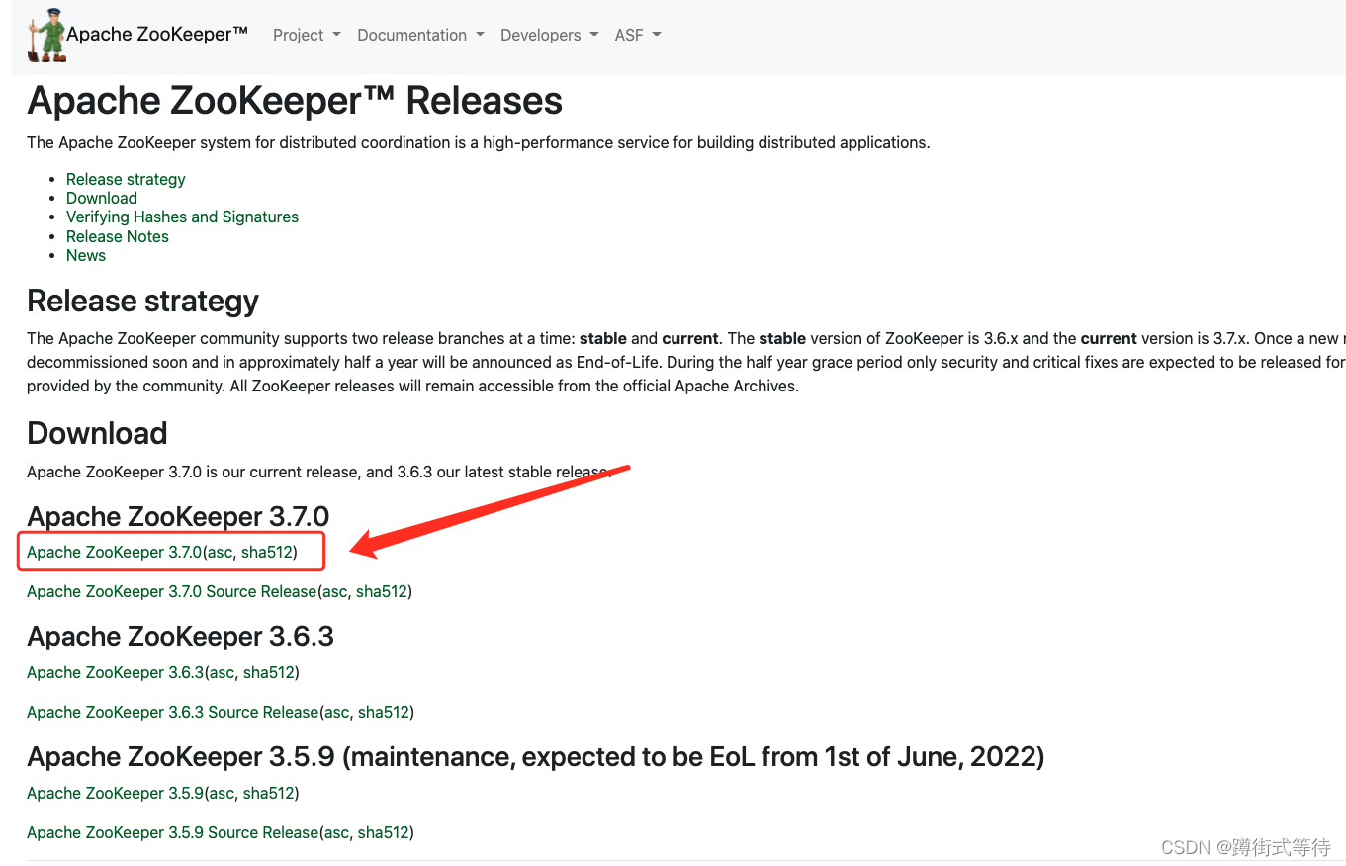
Task: Go to the Release Notes link
Action: coord(118,236)
